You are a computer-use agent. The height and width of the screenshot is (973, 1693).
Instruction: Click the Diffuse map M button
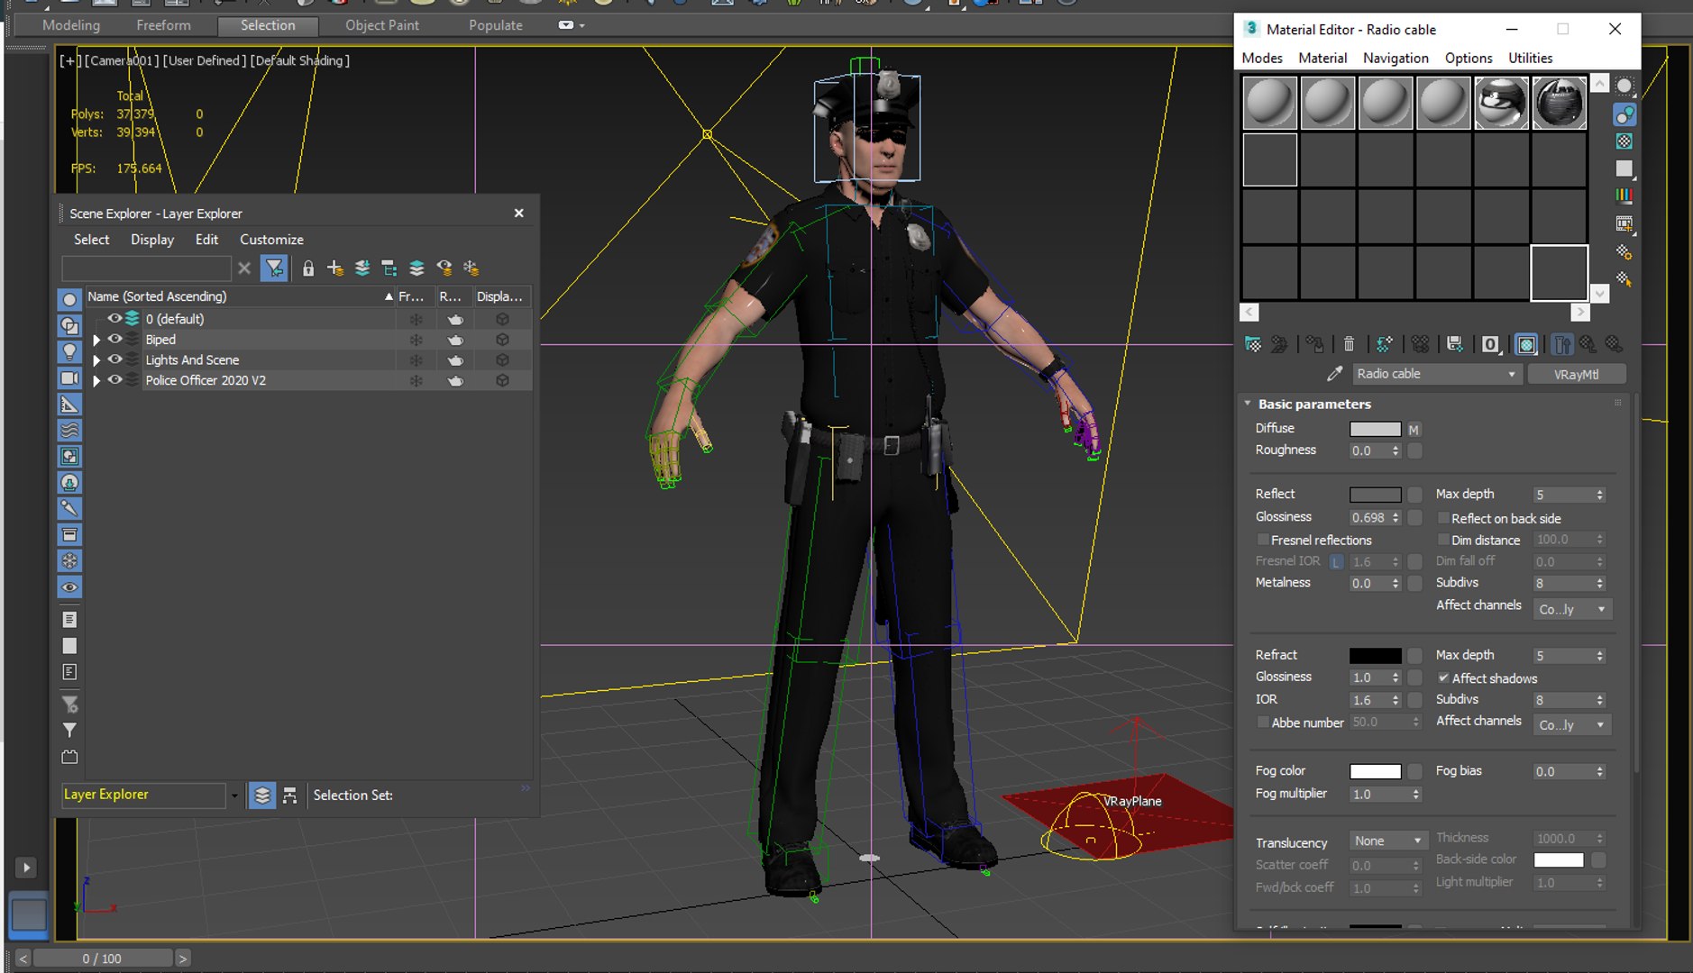(1414, 430)
